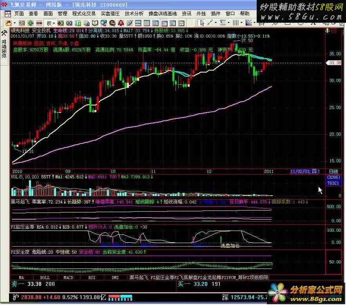Open the 页面 menu
Image resolution: width=346 pixels, height=305 pixels.
pyautogui.click(x=19, y=14)
